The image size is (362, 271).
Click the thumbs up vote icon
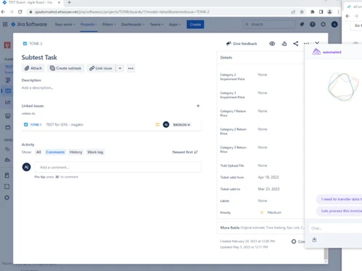[x=285, y=43]
